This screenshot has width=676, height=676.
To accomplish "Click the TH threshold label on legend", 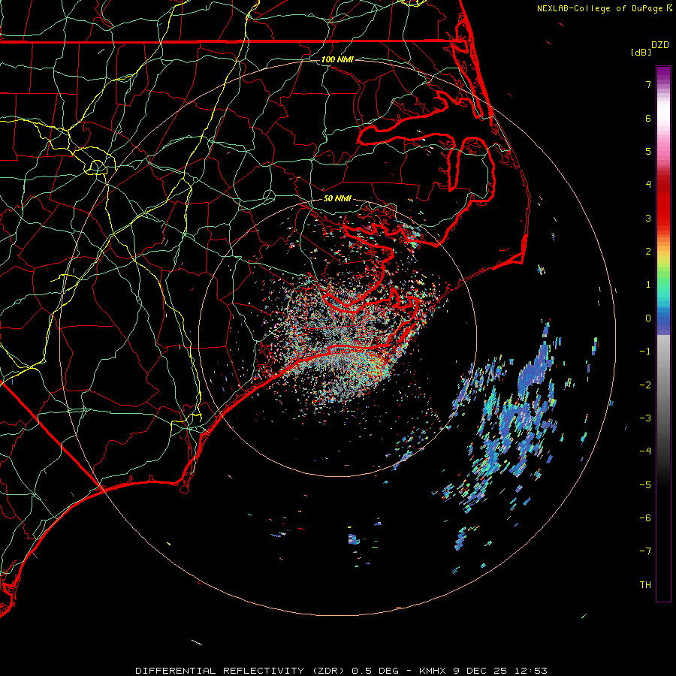I will click(645, 584).
